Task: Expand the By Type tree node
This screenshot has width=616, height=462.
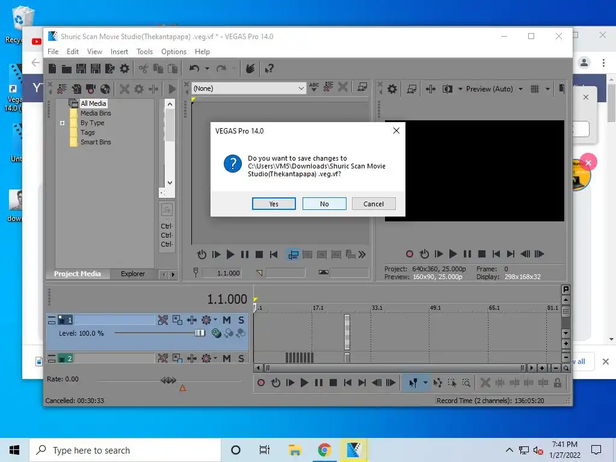Action: coord(62,123)
